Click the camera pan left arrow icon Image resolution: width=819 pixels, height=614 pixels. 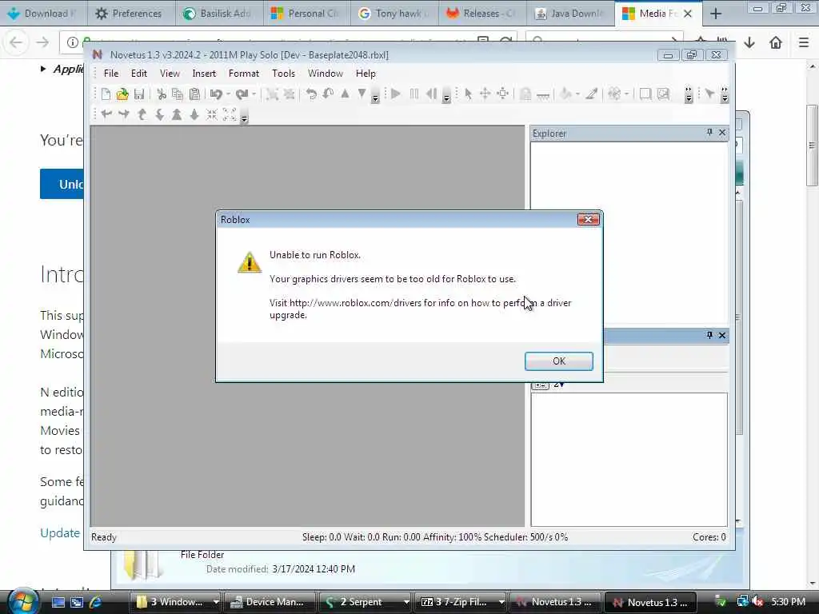(106, 114)
